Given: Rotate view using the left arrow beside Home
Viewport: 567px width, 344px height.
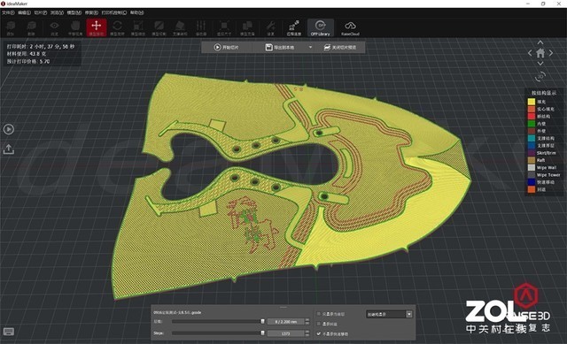Looking at the screenshot, I should 530,53.
